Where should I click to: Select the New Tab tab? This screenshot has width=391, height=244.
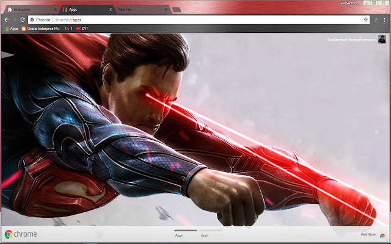click(x=142, y=10)
